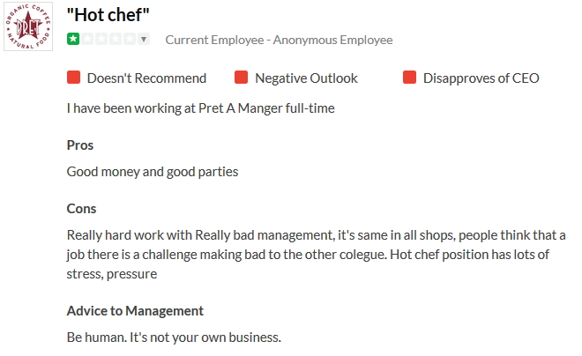Expand the star rating details dropdown arrow
The image size is (582, 356).
[145, 40]
